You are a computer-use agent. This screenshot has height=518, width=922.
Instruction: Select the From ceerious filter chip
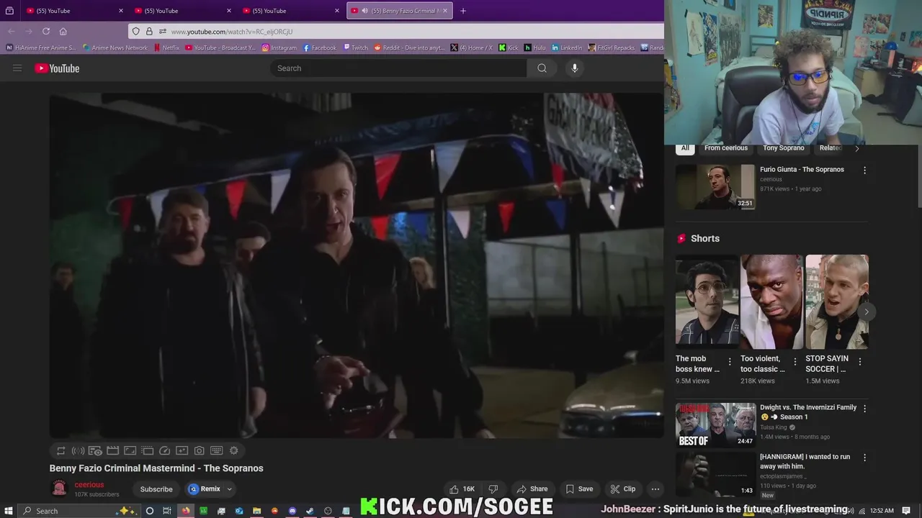[725, 148]
